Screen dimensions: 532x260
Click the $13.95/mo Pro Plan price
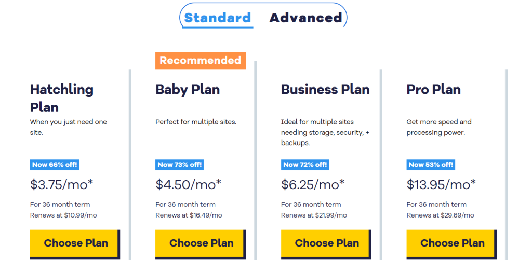[441, 184]
